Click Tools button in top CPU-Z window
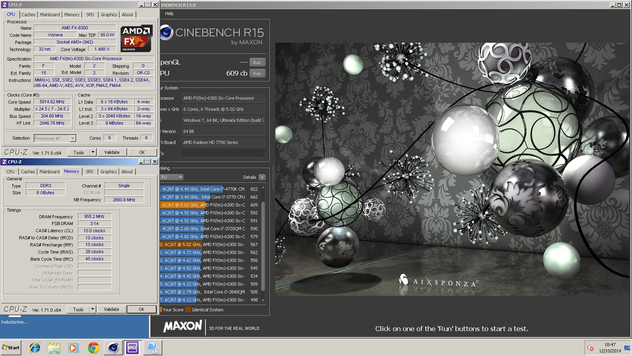 pyautogui.click(x=79, y=152)
